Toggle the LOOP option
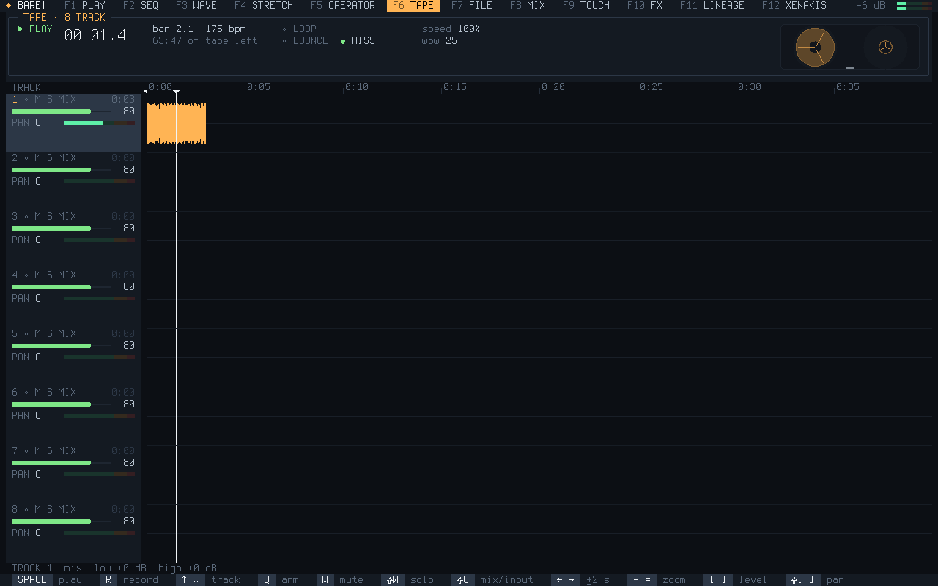The image size is (938, 586). pyautogui.click(x=299, y=29)
